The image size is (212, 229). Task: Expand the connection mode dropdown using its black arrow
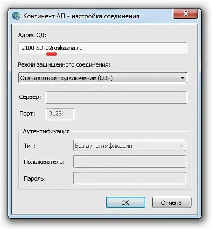[x=182, y=78]
